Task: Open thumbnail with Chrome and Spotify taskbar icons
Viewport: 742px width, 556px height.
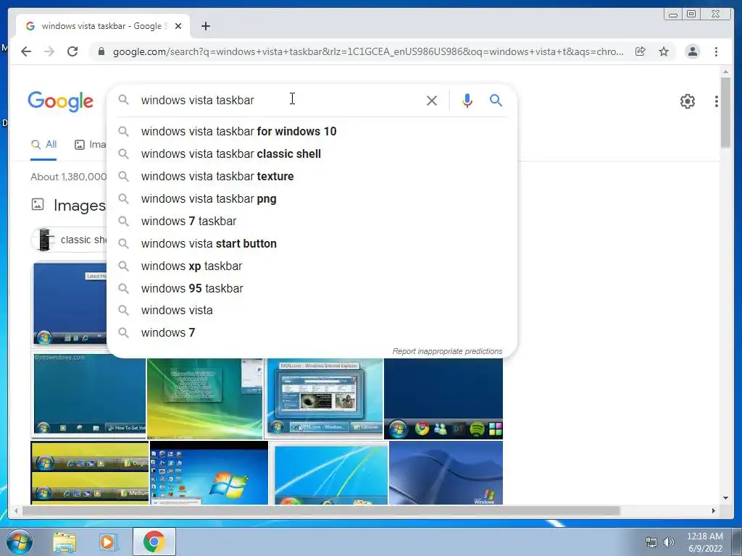Action: [443, 399]
